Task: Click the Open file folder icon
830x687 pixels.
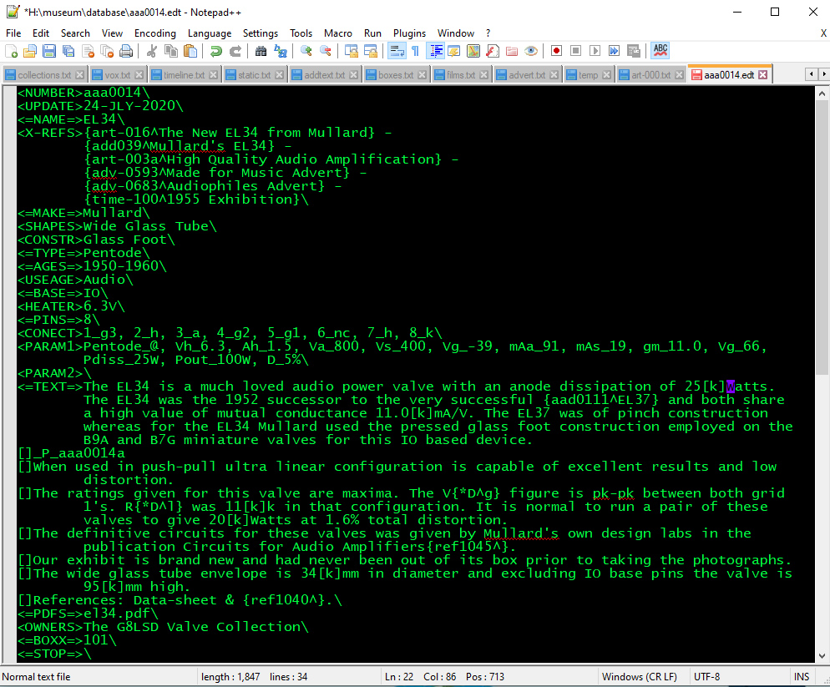Action: coord(30,51)
